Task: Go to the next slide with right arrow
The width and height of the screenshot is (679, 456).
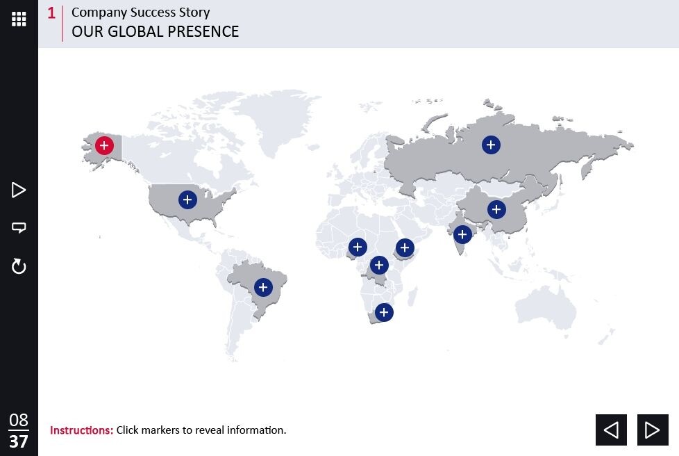Action: (652, 430)
